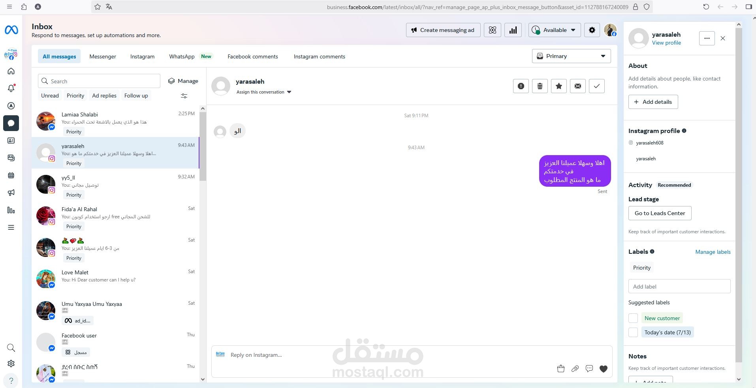The image size is (756, 388).
Task: Click the browser translate icon
Action: coord(109,7)
